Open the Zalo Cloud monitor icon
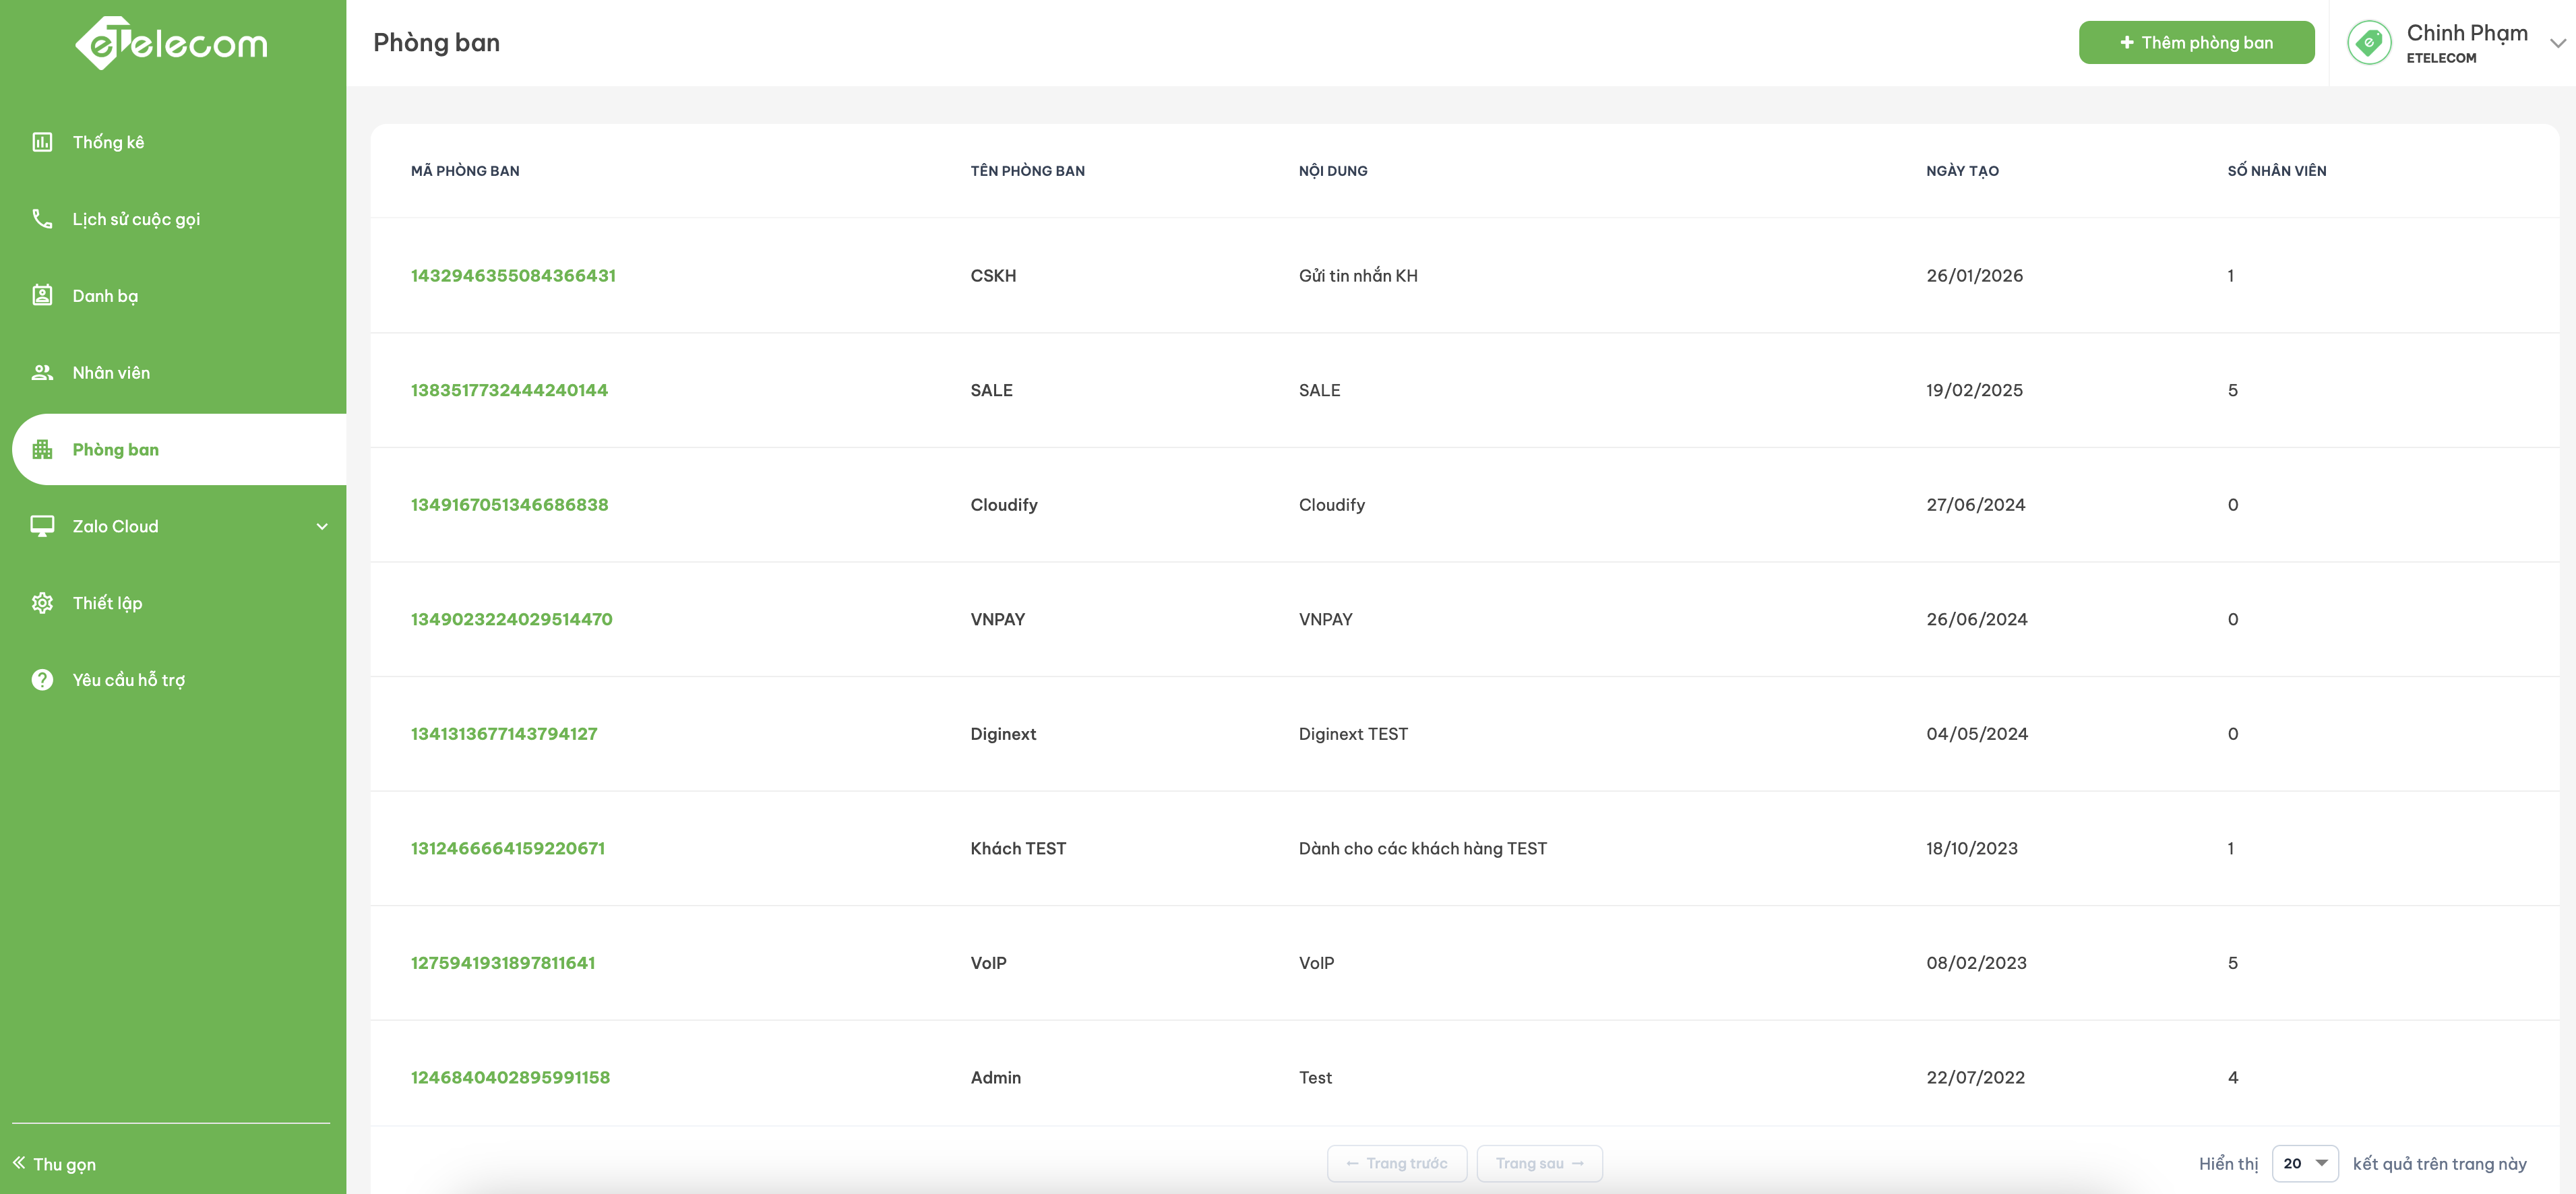Viewport: 2576px width, 1194px height. point(42,526)
